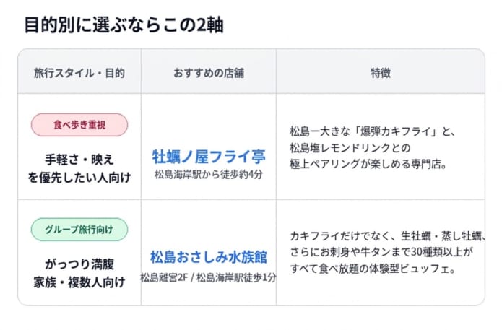
Task: Click the 爆弾カキフライ description line
Action: pos(373,131)
